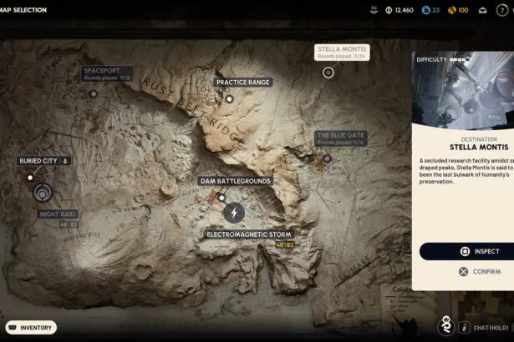Viewport: 514px width, 342px height.
Task: Select the Dam Battlegrounds marker dot
Action: click(221, 198)
